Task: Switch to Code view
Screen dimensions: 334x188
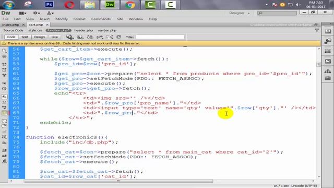Action: 11,37
